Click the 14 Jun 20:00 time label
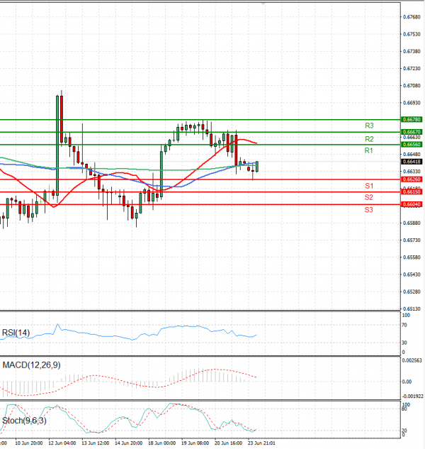425x449 pixels. (x=129, y=443)
